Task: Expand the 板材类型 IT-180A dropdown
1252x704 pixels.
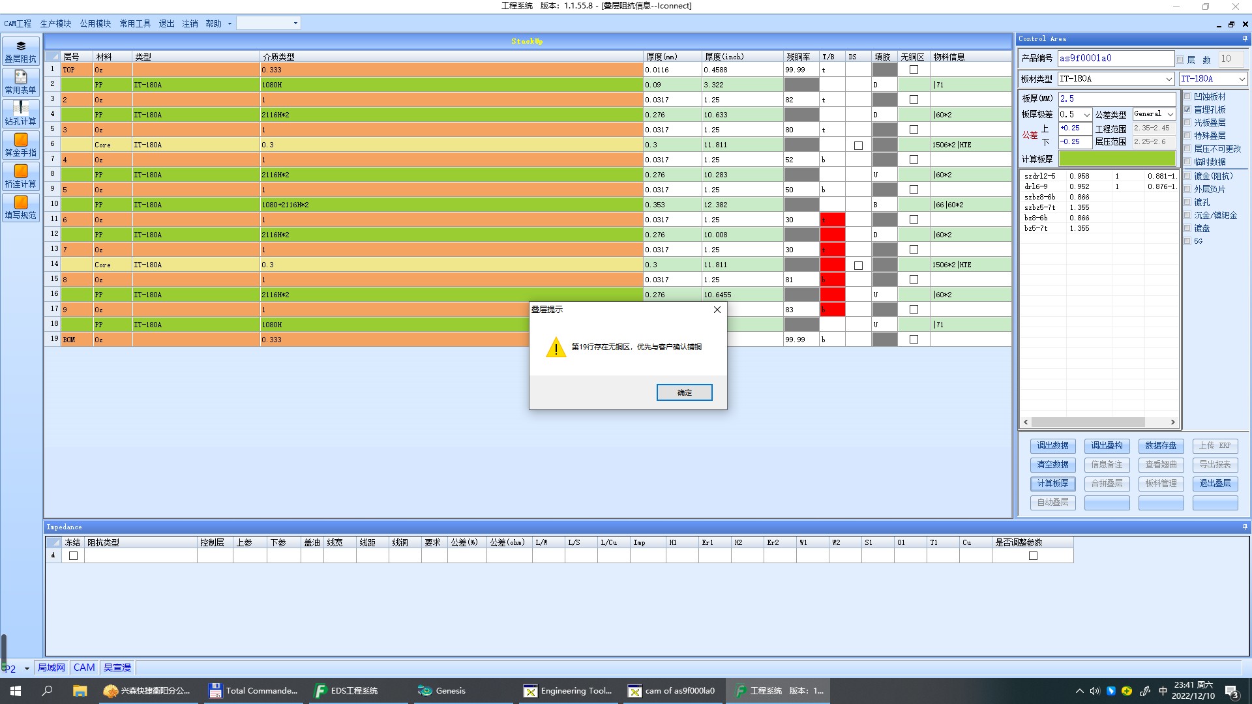Action: pos(1169,79)
